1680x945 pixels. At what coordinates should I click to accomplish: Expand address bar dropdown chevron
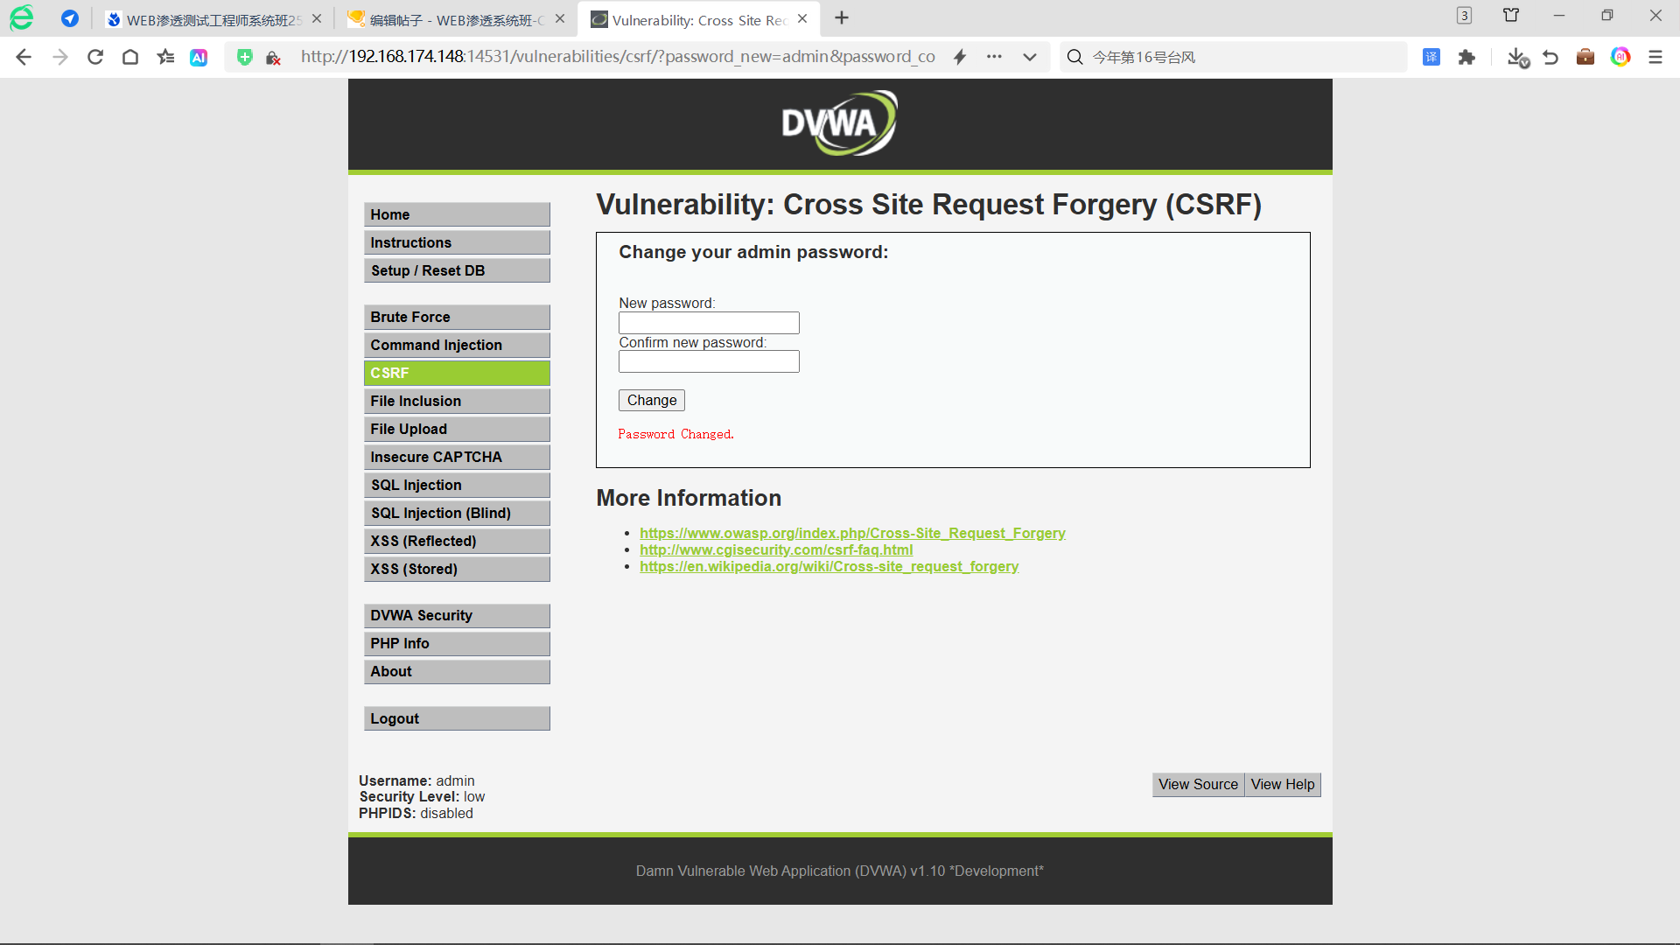pos(1030,57)
